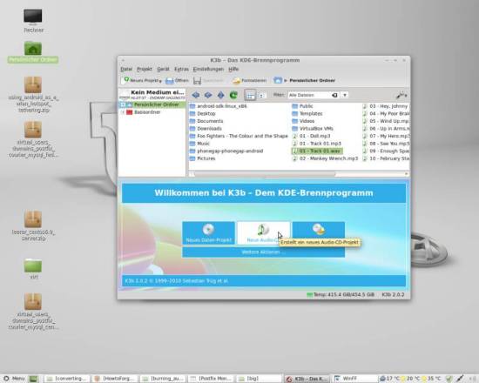
Task: Toggle the detailed view mode button
Action: point(261,95)
